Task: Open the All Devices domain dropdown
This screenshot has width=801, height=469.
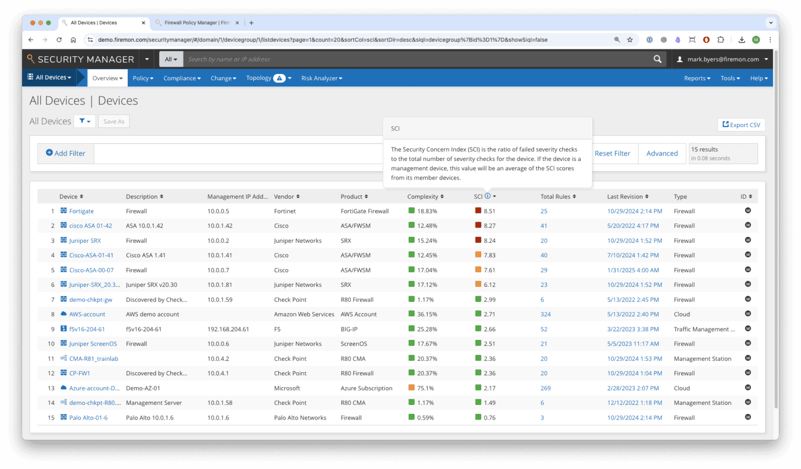Action: [x=50, y=77]
